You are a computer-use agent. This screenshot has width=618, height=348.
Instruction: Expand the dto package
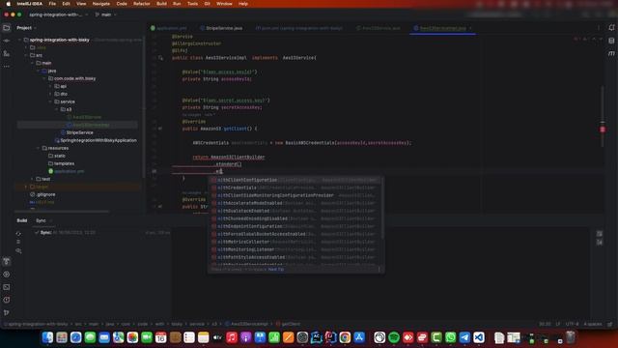[x=50, y=94]
